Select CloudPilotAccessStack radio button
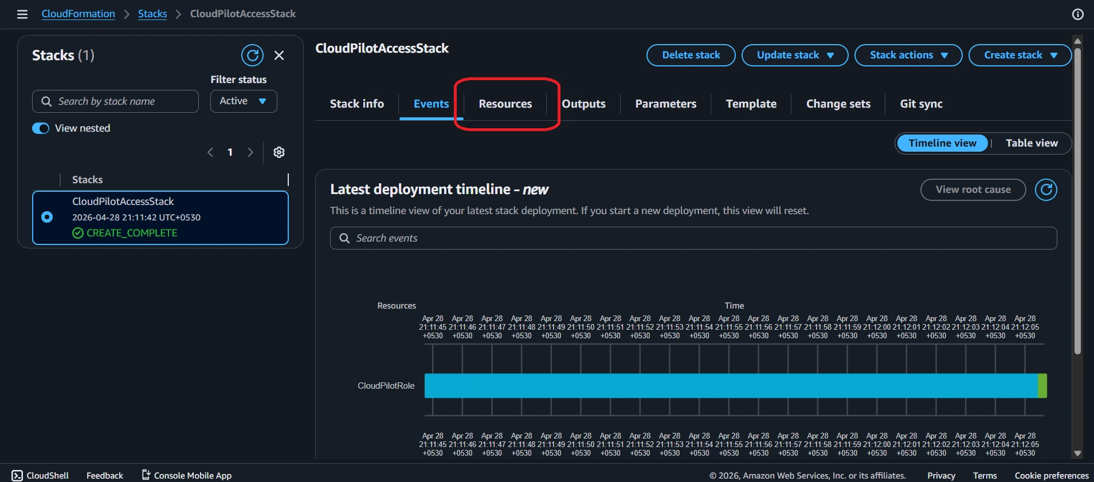The image size is (1094, 482). tap(47, 217)
